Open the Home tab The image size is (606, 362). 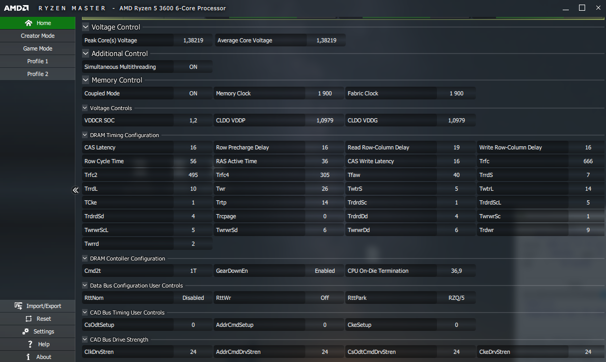(38, 23)
